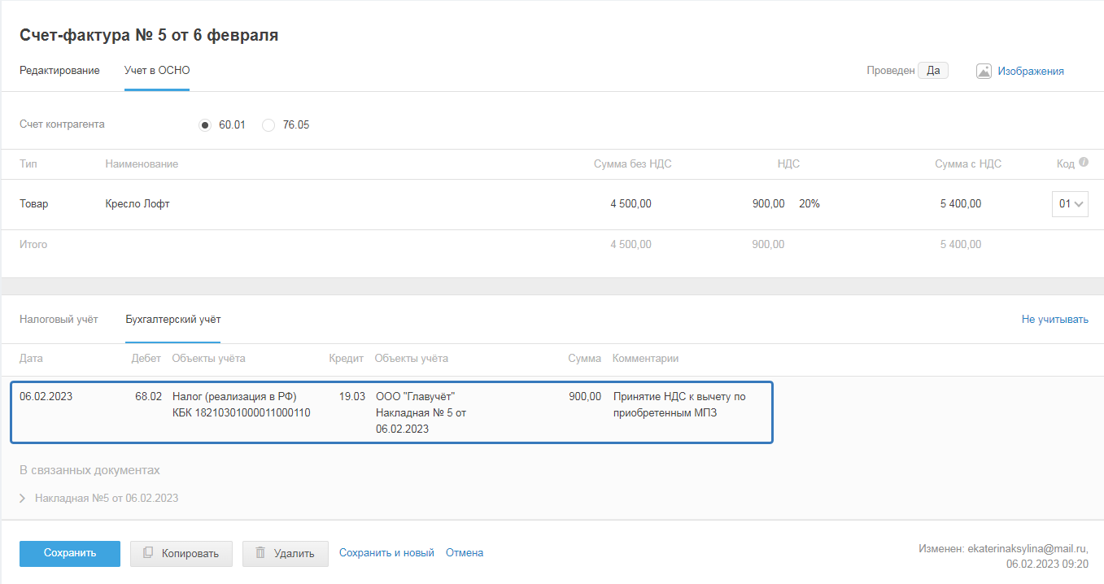The height and width of the screenshot is (584, 1104).
Task: Toggle the Проведен switch showing Да
Action: [x=932, y=71]
